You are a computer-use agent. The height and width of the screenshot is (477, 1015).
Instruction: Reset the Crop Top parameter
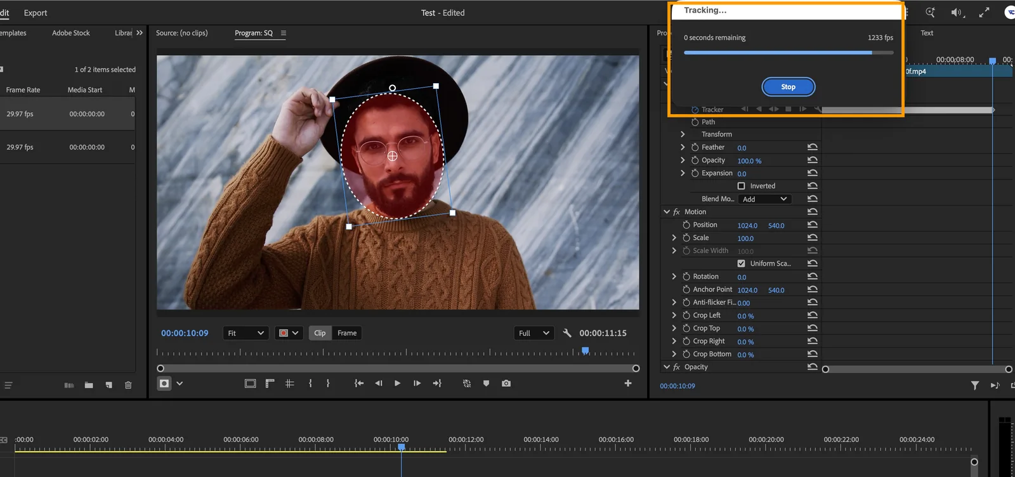tap(812, 328)
